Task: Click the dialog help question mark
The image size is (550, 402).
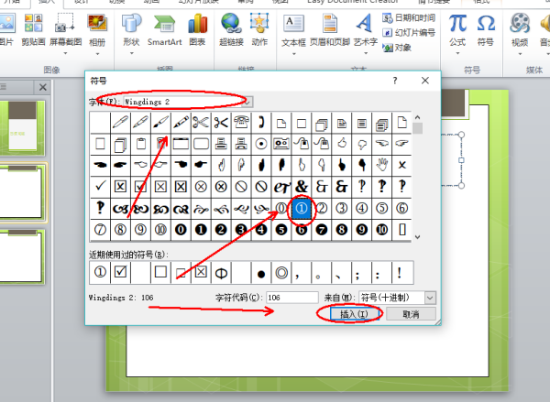Action: pyautogui.click(x=395, y=81)
